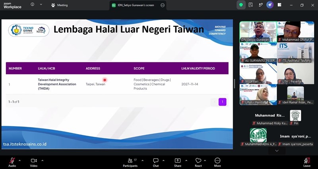Viewport: 318px width, 169px height.
Task: Select Muhammad Risky Ku... participant tile
Action: [270, 118]
